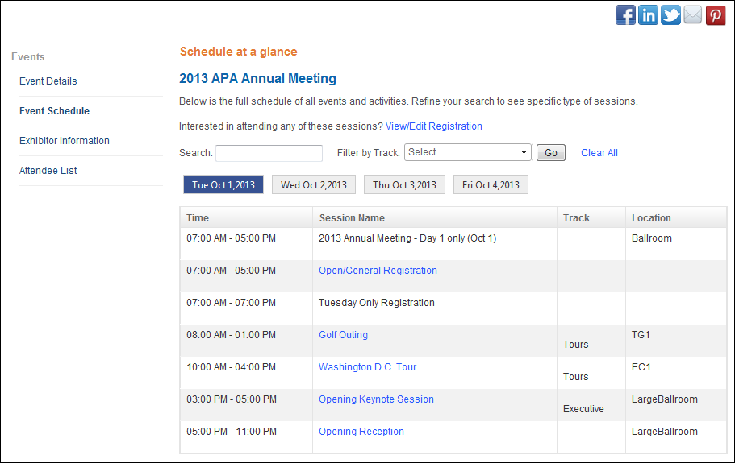Click the Clear All link
The height and width of the screenshot is (463, 735).
[x=599, y=153]
